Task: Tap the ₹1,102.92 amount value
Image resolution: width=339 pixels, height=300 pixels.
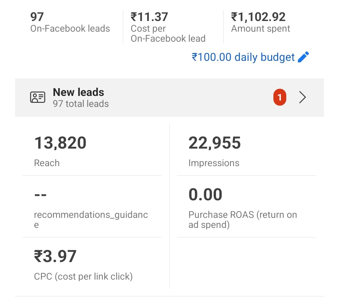Action: (x=258, y=17)
